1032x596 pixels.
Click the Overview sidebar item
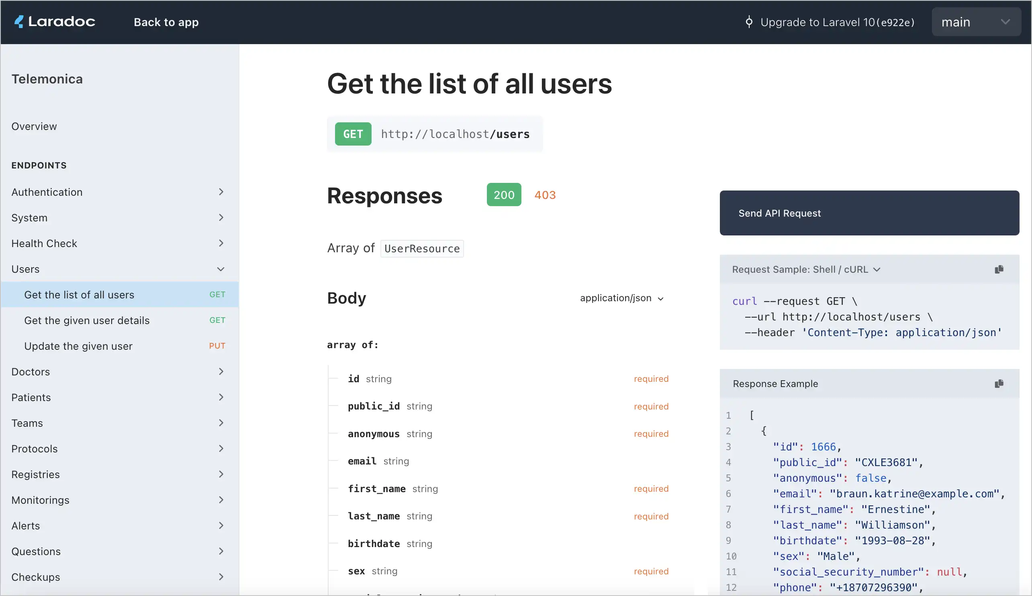tap(33, 126)
